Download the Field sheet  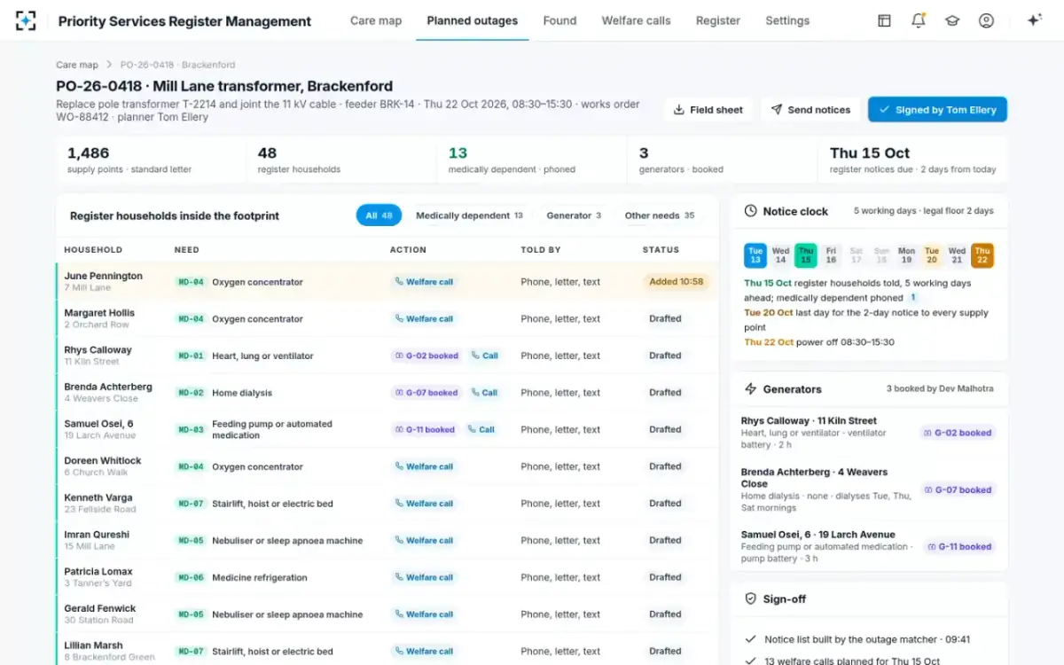coord(708,110)
